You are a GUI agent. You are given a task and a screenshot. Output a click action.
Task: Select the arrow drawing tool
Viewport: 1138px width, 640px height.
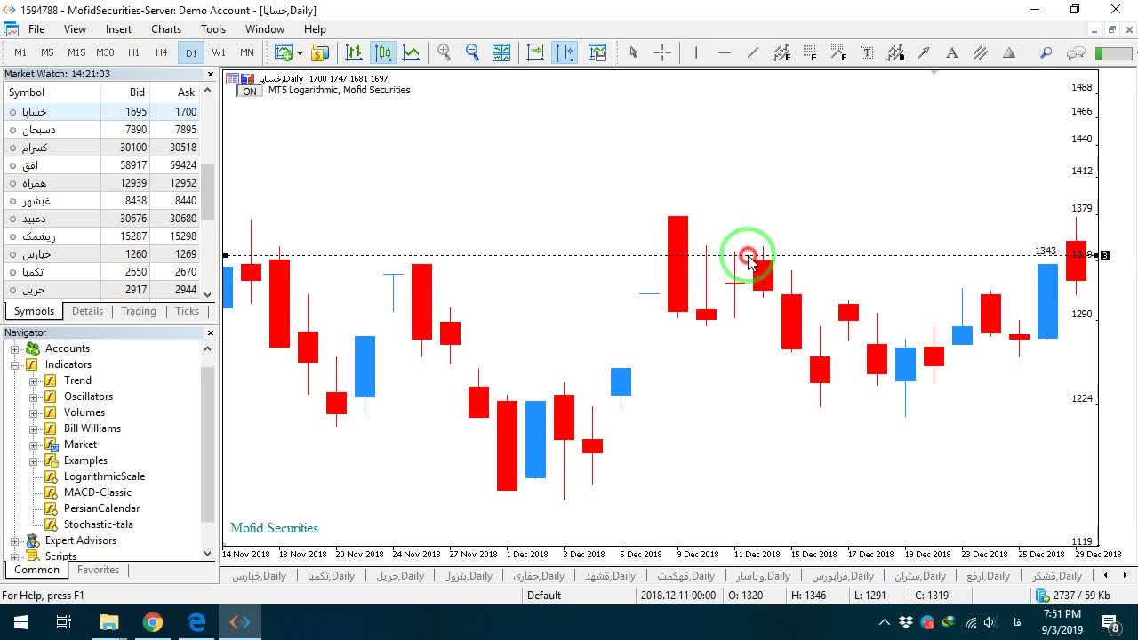(x=924, y=52)
